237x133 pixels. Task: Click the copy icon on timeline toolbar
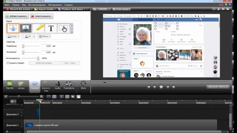pos(73,96)
